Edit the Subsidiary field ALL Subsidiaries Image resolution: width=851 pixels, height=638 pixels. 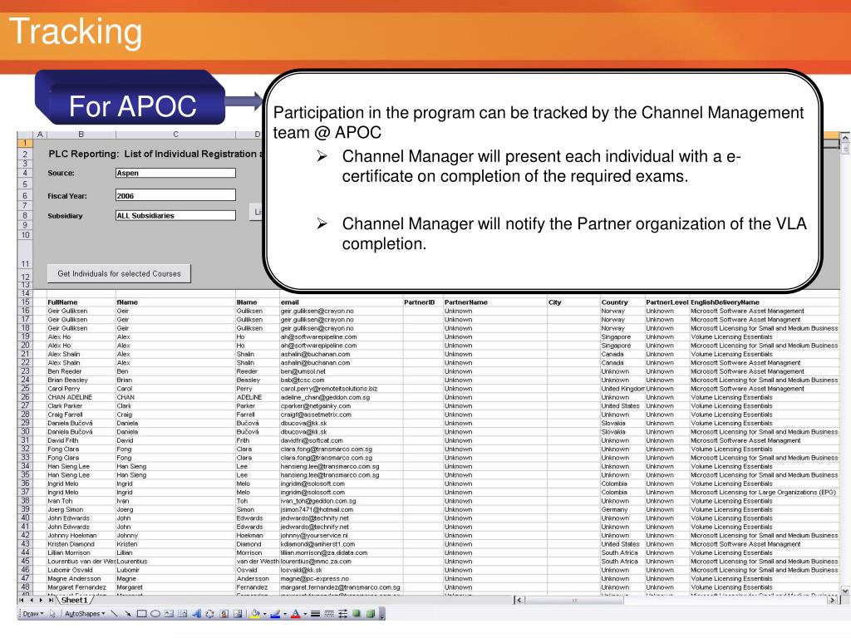tap(175, 215)
